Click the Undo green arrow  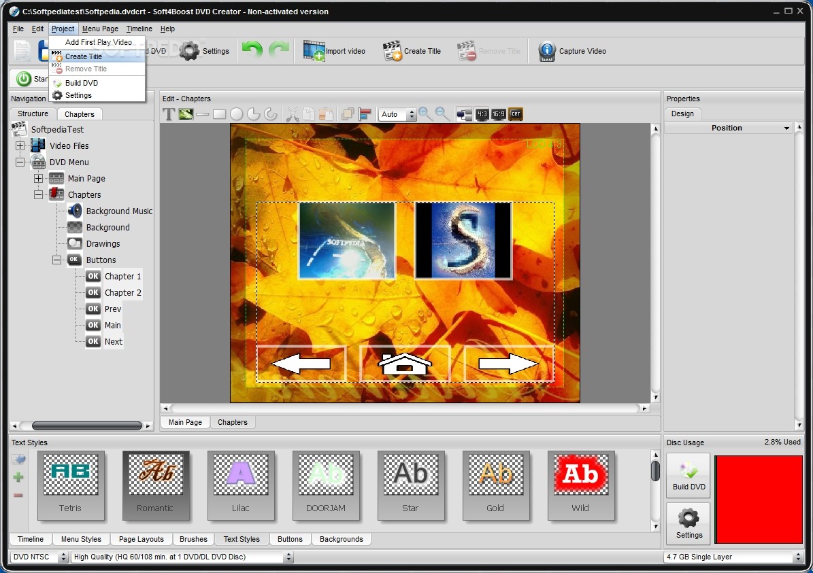tap(252, 50)
